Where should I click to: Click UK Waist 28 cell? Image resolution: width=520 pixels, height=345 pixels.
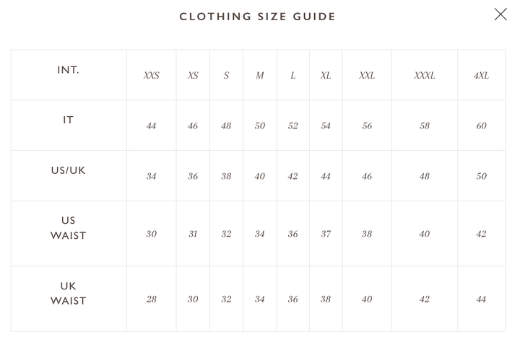(x=151, y=300)
